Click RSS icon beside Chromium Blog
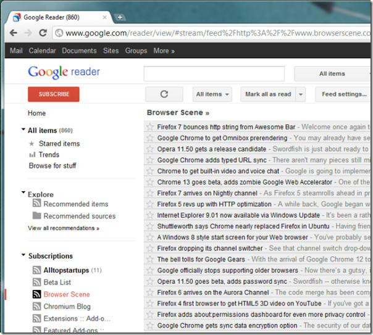Image resolution: width=373 pixels, height=335 pixels. (36, 306)
